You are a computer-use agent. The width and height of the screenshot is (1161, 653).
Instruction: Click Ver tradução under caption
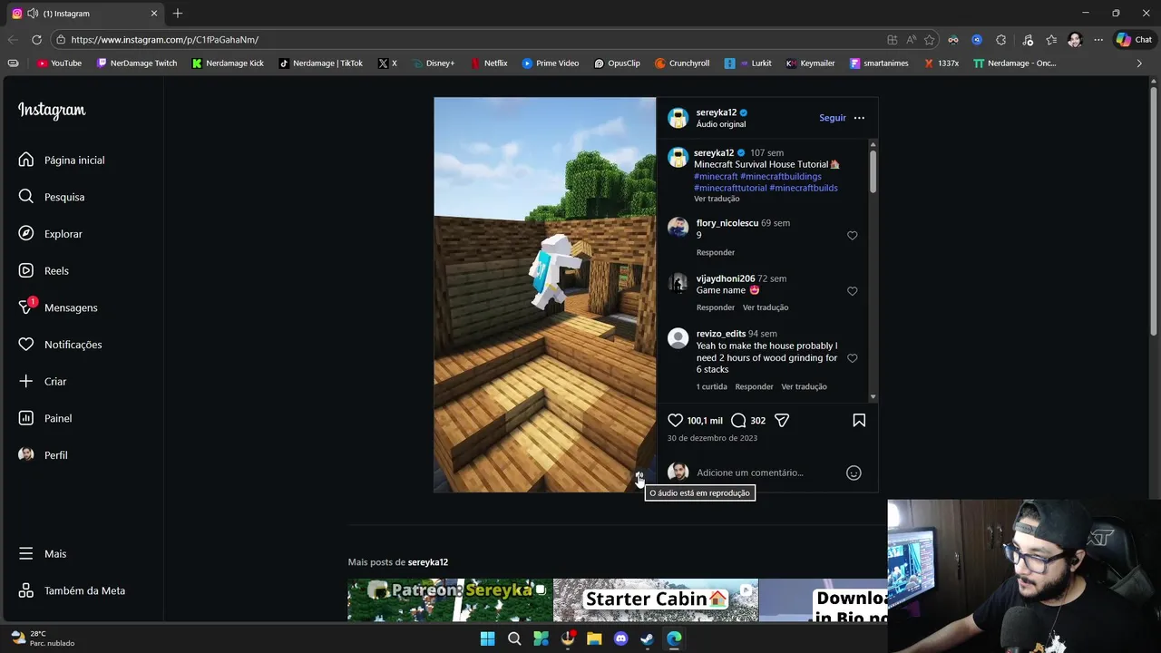point(717,199)
